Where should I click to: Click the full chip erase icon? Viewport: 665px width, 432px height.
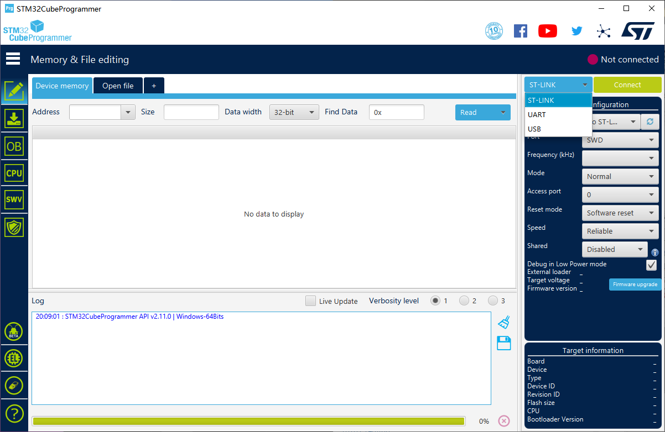[x=14, y=386]
